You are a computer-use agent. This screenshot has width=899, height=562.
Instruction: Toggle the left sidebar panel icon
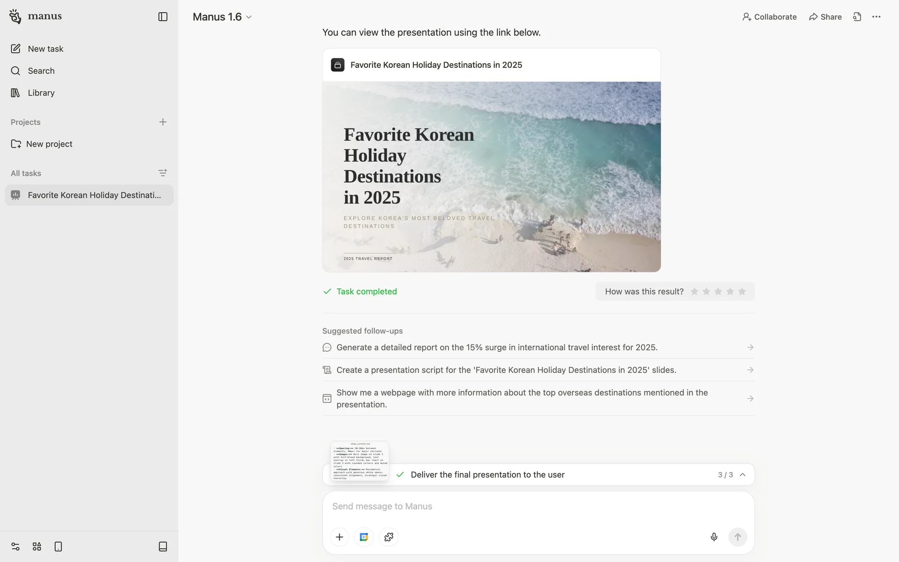(162, 17)
